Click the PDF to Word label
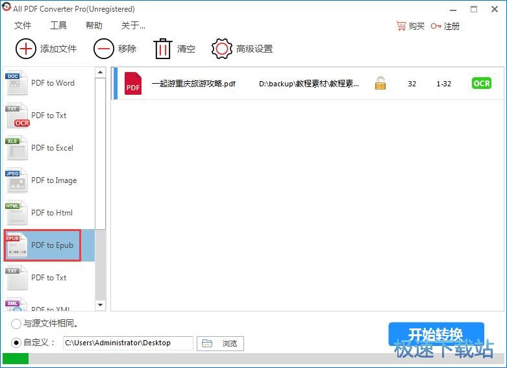Viewport: 507px width, 368px height. [53, 83]
